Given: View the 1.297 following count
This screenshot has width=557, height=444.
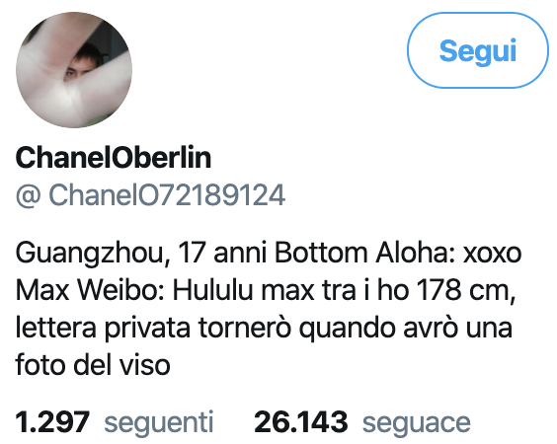Looking at the screenshot, I should [x=52, y=422].
